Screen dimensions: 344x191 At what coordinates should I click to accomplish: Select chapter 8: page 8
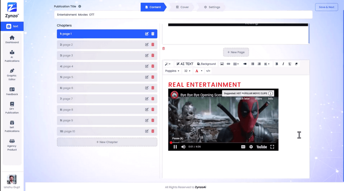[x=107, y=110]
